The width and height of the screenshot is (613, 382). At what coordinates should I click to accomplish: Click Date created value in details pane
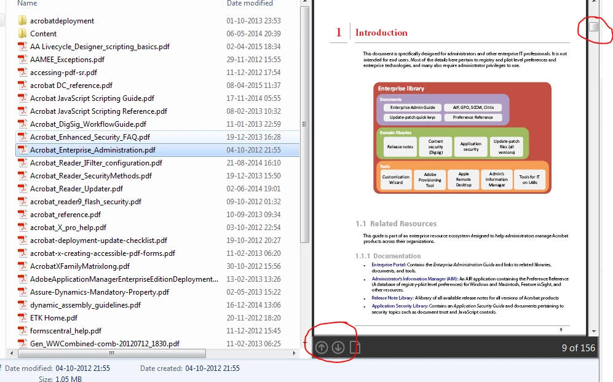pos(212,368)
